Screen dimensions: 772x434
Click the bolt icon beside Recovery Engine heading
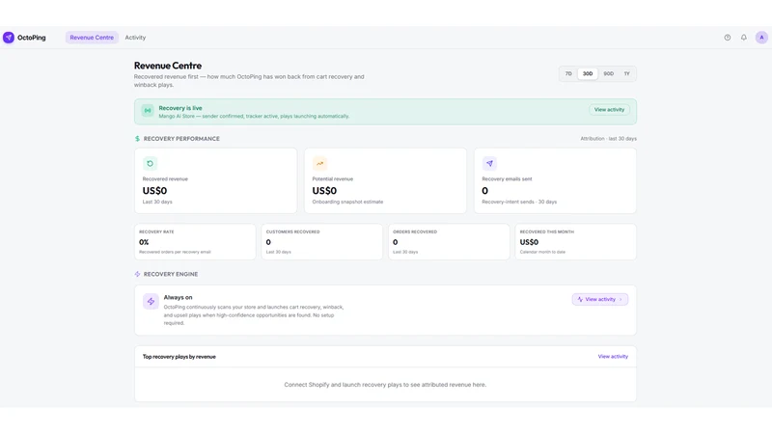point(137,274)
